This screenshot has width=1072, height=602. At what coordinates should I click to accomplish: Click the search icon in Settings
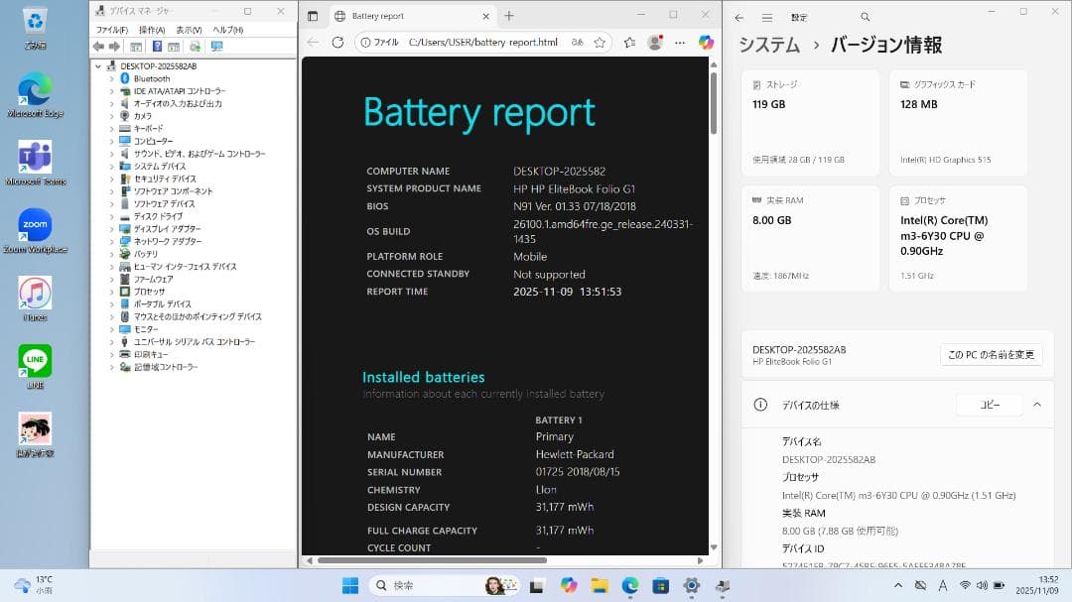[x=864, y=17]
